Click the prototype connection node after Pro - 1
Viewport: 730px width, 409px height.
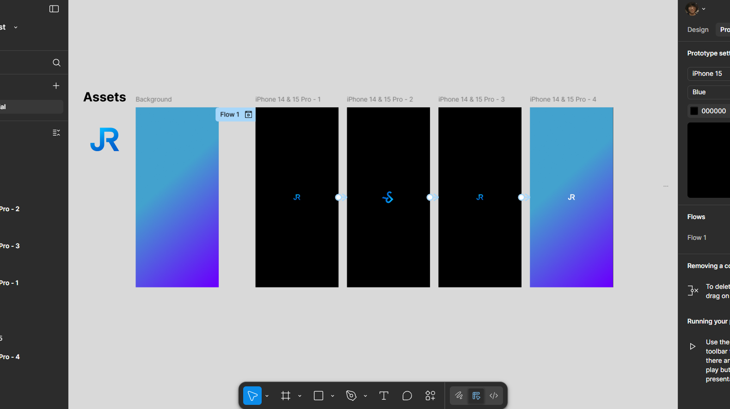coord(338,197)
